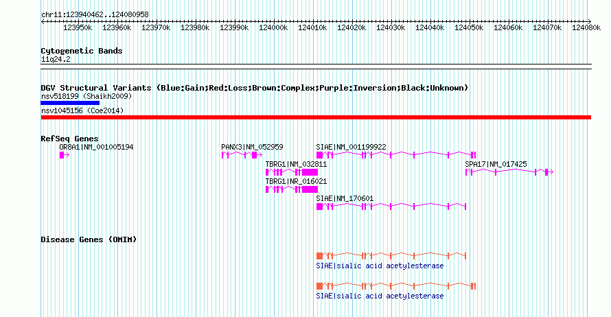Click the 123980k ruler tick label
The height and width of the screenshot is (317, 611).
(x=195, y=28)
